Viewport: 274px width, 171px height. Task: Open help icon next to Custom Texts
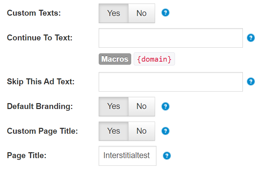click(166, 13)
